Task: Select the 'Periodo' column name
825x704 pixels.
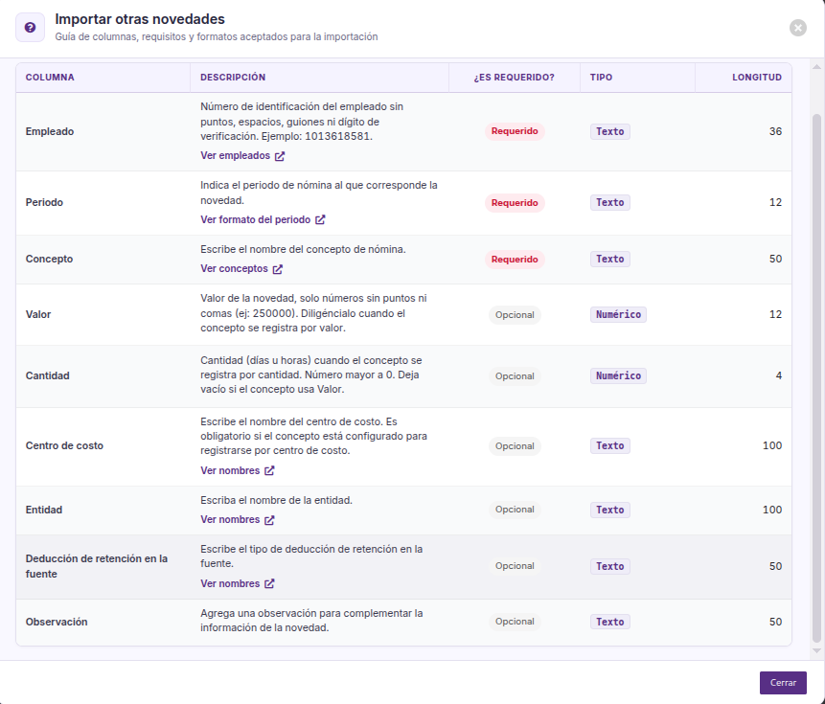Action: click(44, 202)
